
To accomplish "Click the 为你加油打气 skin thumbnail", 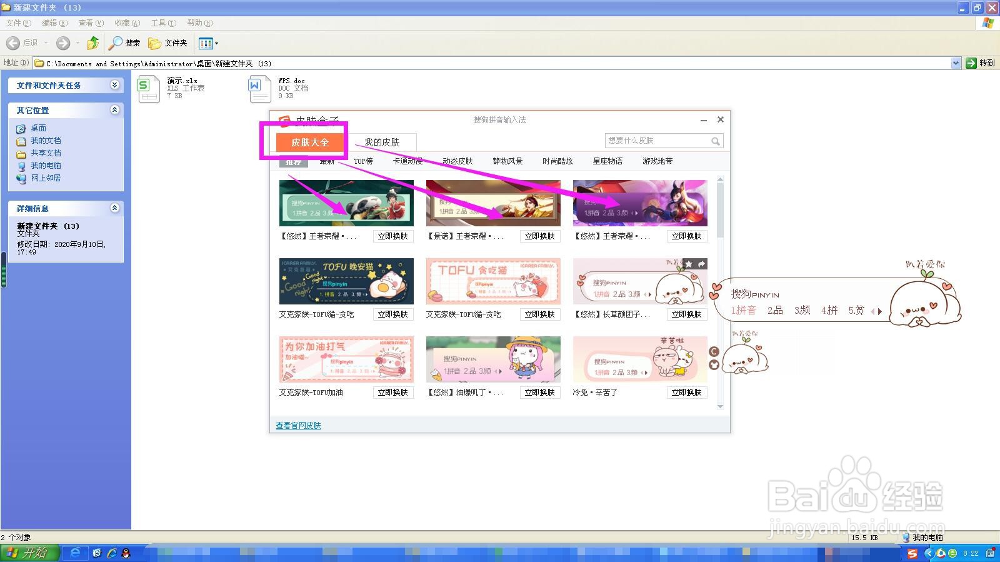I will click(x=346, y=359).
